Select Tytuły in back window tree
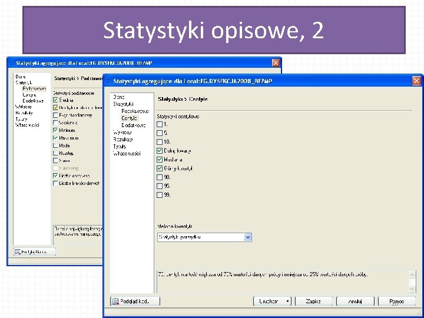This screenshot has width=424, height=318. 21,119
